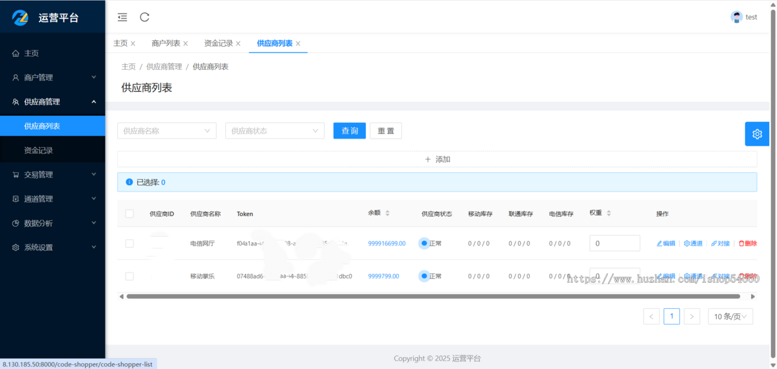Delete the 电信网厅 supplier
This screenshot has width=777, height=369.
[747, 243]
